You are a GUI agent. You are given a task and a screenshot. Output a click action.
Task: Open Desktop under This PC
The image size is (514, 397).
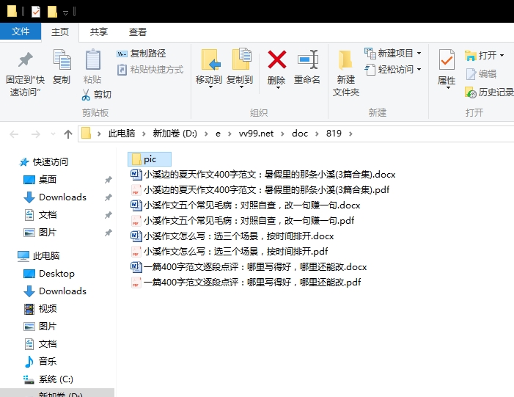pyautogui.click(x=49, y=273)
